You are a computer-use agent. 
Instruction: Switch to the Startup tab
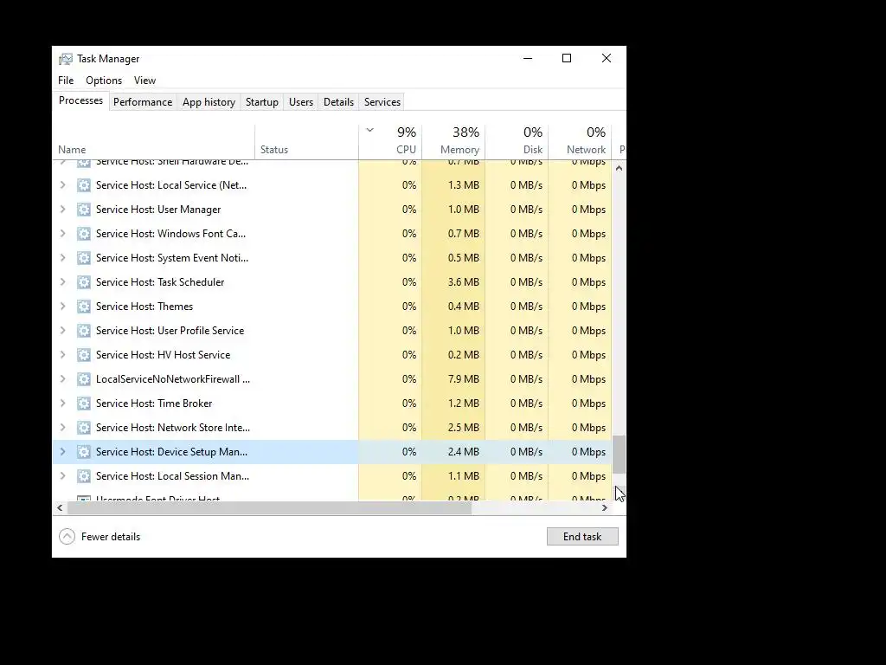tap(261, 102)
